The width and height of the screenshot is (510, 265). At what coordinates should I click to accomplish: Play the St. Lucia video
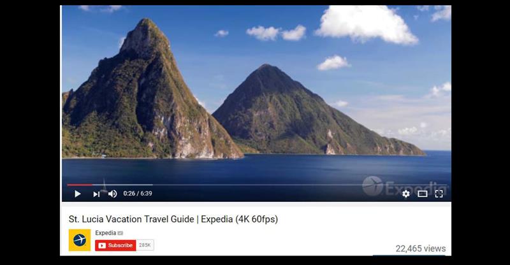pos(77,194)
